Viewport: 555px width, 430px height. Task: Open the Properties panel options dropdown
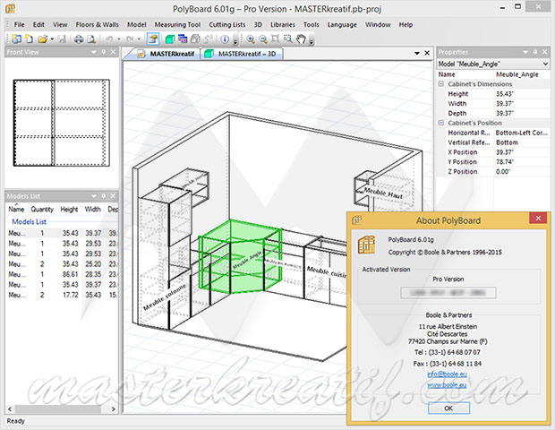click(x=525, y=52)
